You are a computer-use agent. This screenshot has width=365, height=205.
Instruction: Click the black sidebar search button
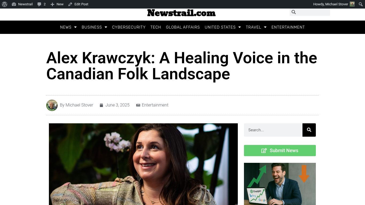[309, 130]
